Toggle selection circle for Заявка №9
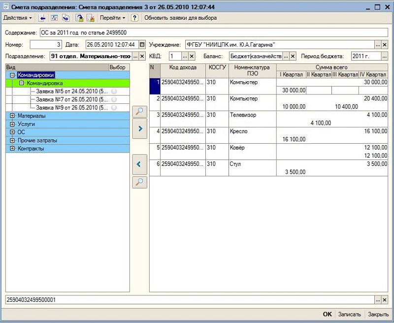 tap(114, 107)
